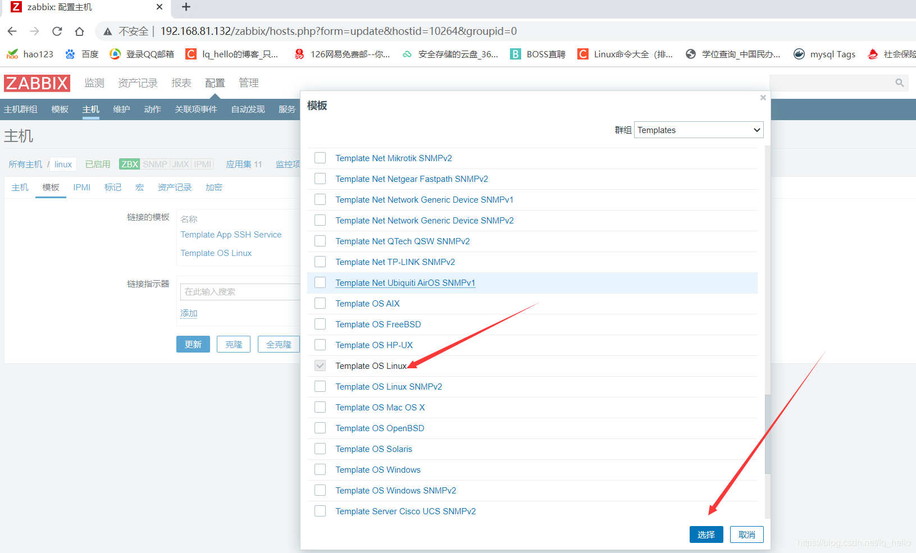This screenshot has width=916, height=553.
Task: Go to the browser home page icon
Action: tap(79, 31)
